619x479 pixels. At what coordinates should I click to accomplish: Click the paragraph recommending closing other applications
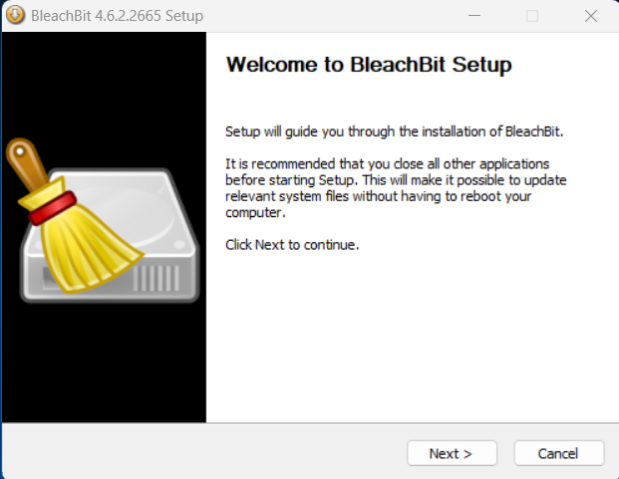[x=396, y=188]
